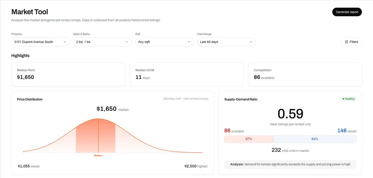Click the Market Tool page title

[x=30, y=12]
